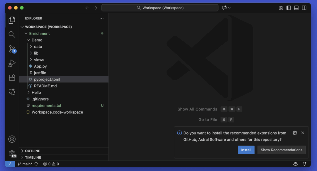Click the synchronize changes icon in status bar

click(x=36, y=164)
